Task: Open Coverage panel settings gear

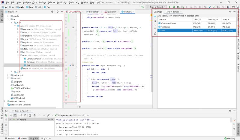Action: coord(230,12)
